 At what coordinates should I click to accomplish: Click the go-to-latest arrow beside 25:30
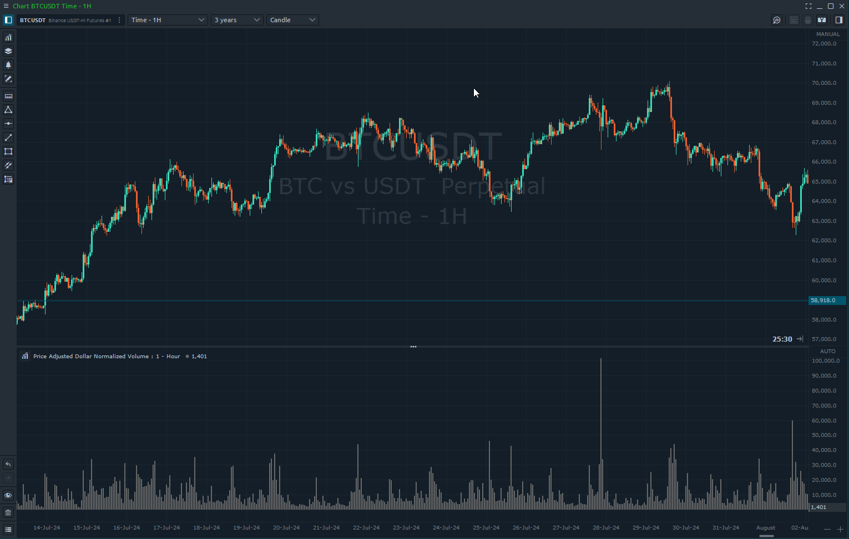click(x=800, y=339)
